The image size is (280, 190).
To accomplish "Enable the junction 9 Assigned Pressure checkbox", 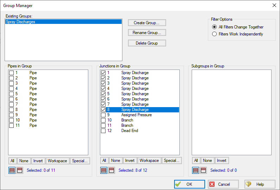I will coord(103,115).
